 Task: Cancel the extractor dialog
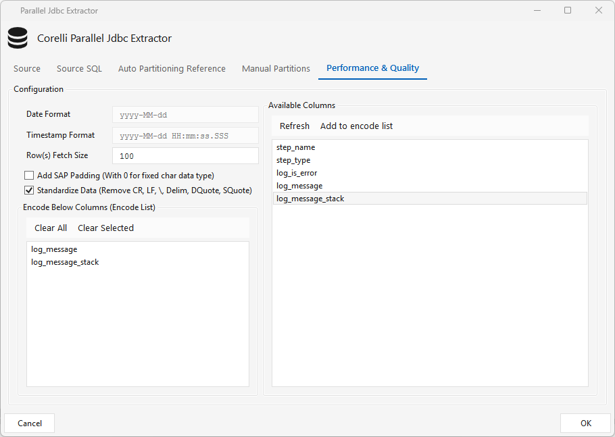tap(30, 423)
